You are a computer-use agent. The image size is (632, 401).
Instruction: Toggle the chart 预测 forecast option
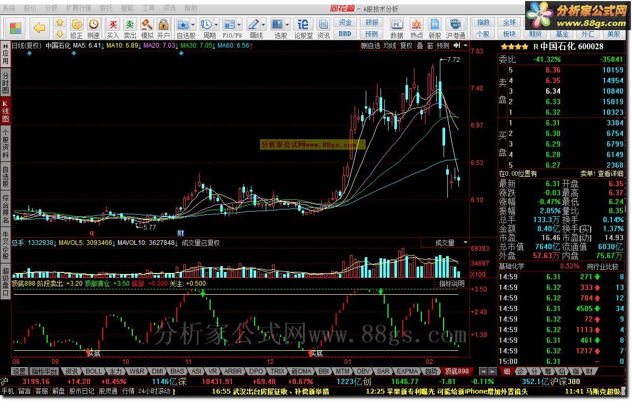pyautogui.click(x=443, y=46)
